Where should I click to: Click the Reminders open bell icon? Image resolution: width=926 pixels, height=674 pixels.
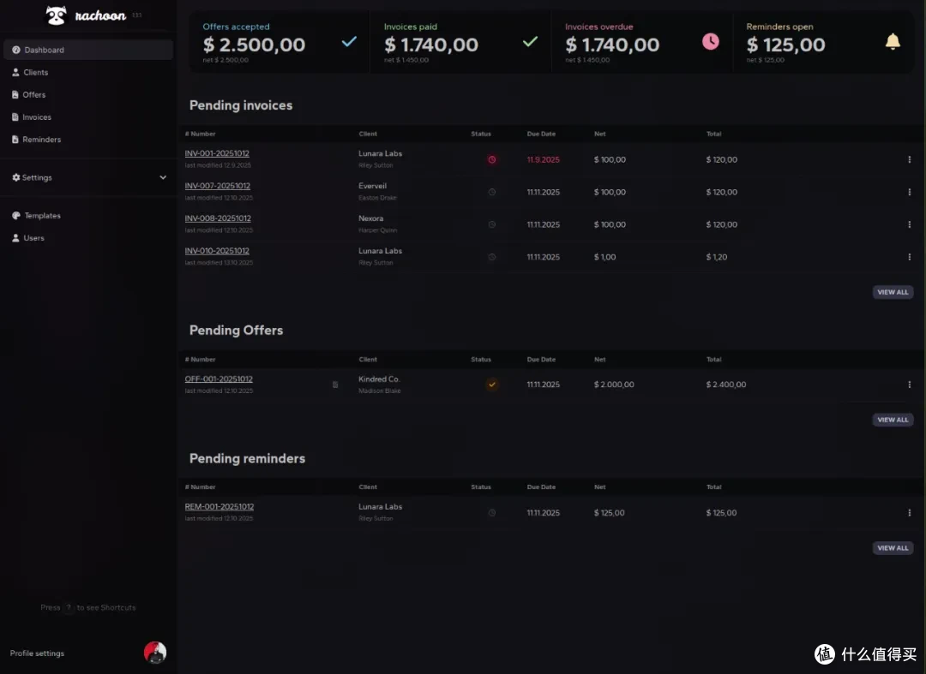[893, 41]
